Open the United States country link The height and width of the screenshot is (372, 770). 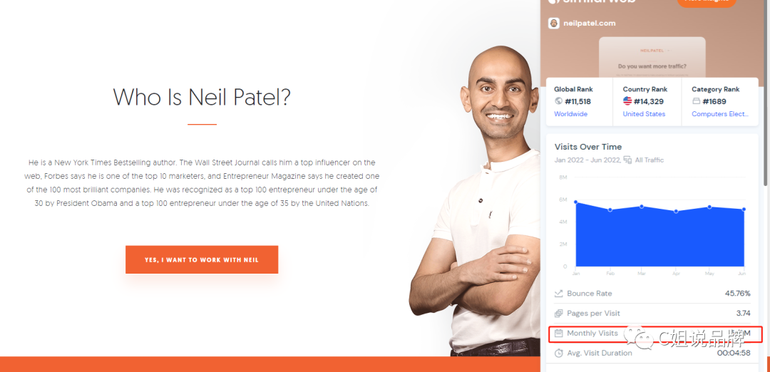click(644, 114)
